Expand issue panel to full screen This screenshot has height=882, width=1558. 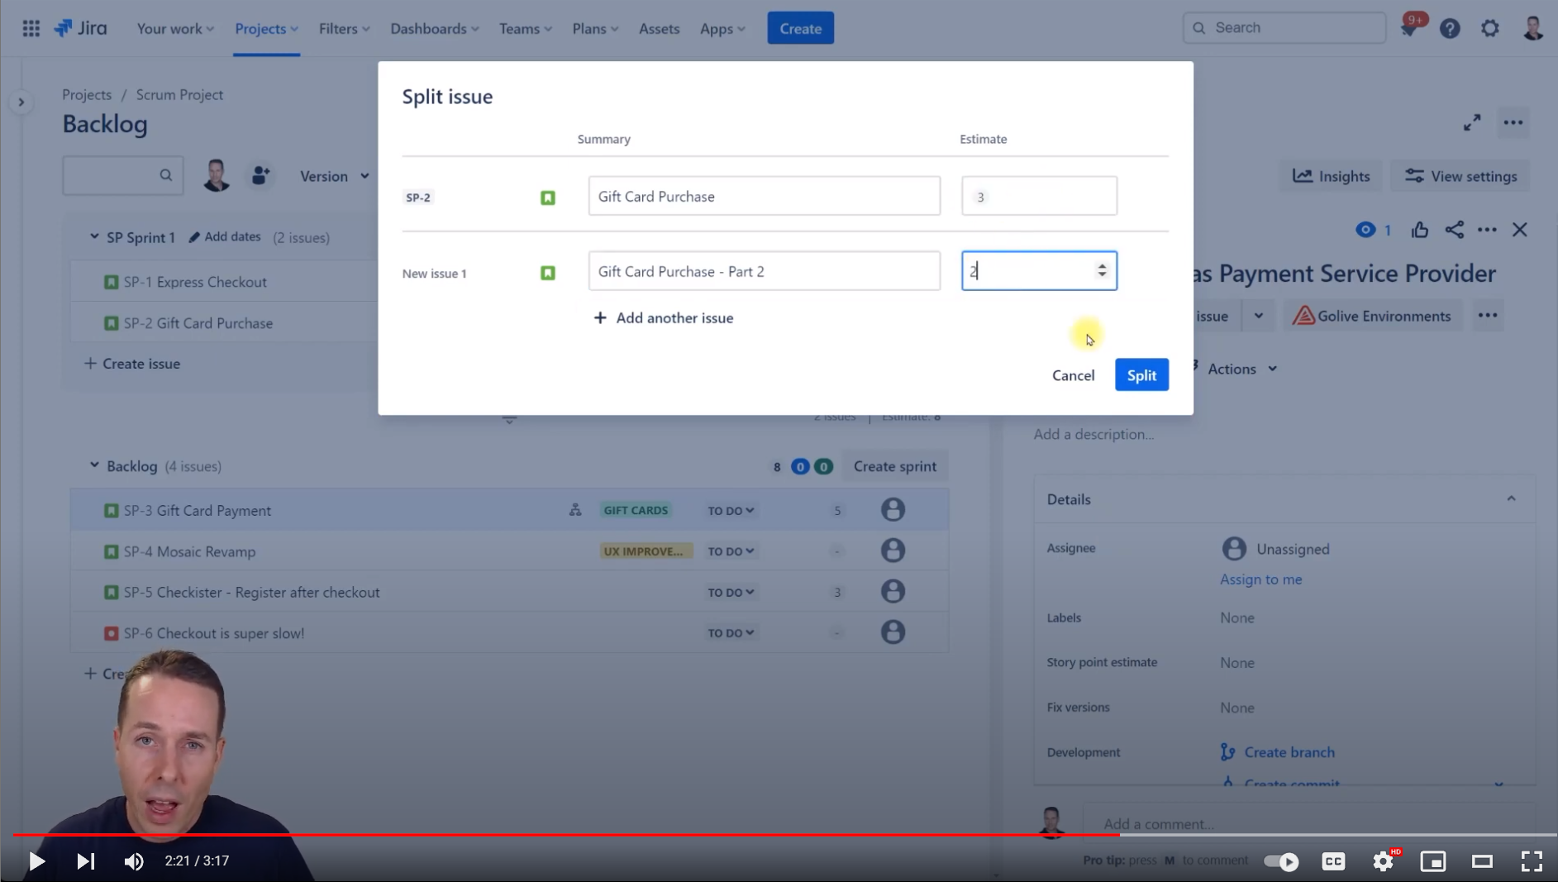[1472, 123]
